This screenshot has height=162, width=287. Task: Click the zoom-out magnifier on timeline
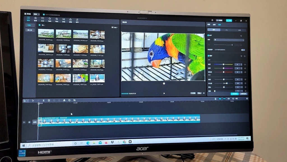coord(233,99)
